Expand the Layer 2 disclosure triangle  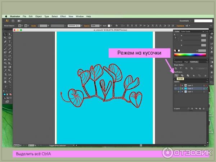[182, 85]
